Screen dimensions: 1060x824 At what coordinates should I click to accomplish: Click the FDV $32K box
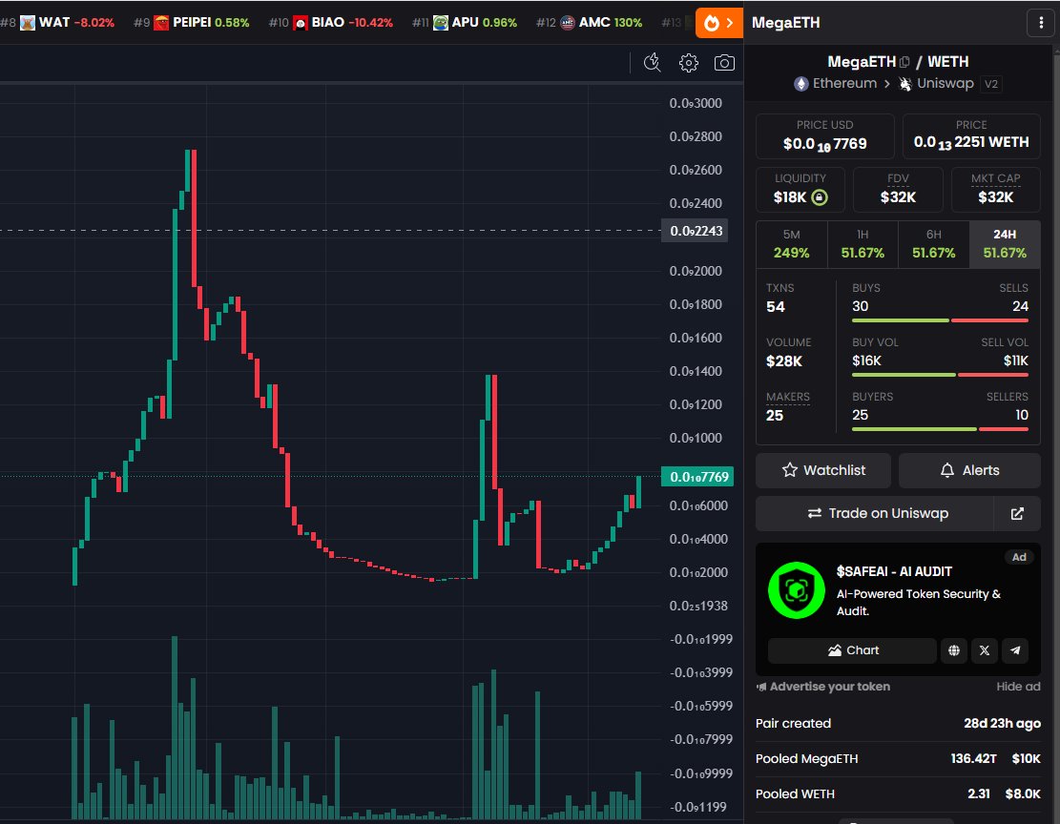click(x=898, y=189)
